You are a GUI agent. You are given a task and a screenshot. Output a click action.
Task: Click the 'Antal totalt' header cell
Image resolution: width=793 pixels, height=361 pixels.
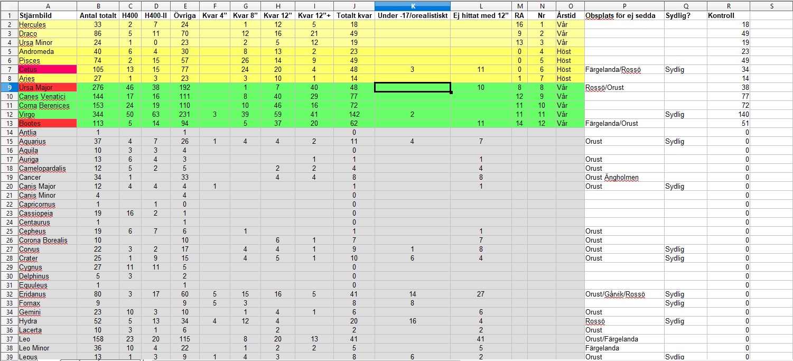click(98, 16)
